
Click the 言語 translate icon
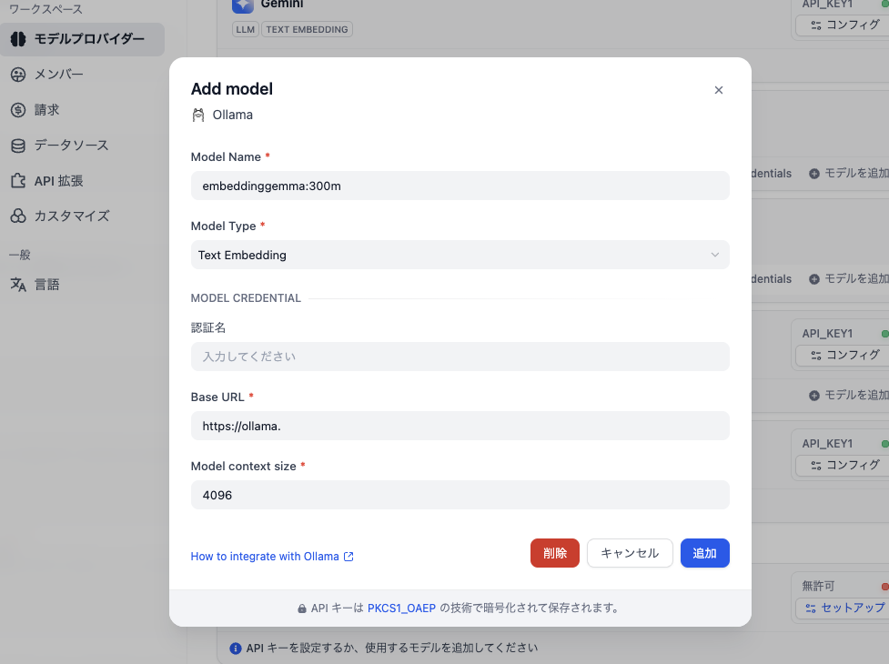pos(18,285)
